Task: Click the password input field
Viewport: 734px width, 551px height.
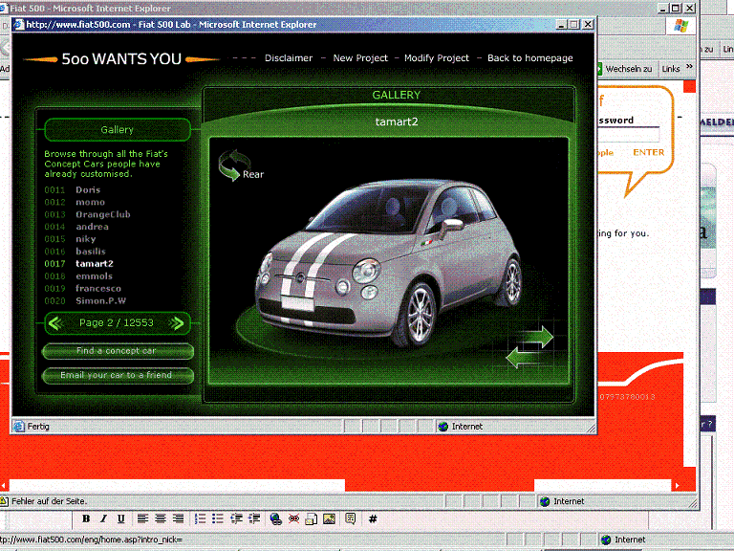Action: [x=629, y=134]
